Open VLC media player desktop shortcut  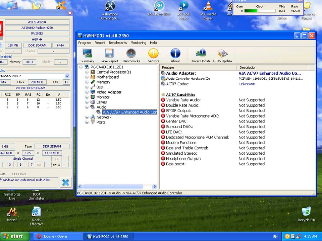208,10
